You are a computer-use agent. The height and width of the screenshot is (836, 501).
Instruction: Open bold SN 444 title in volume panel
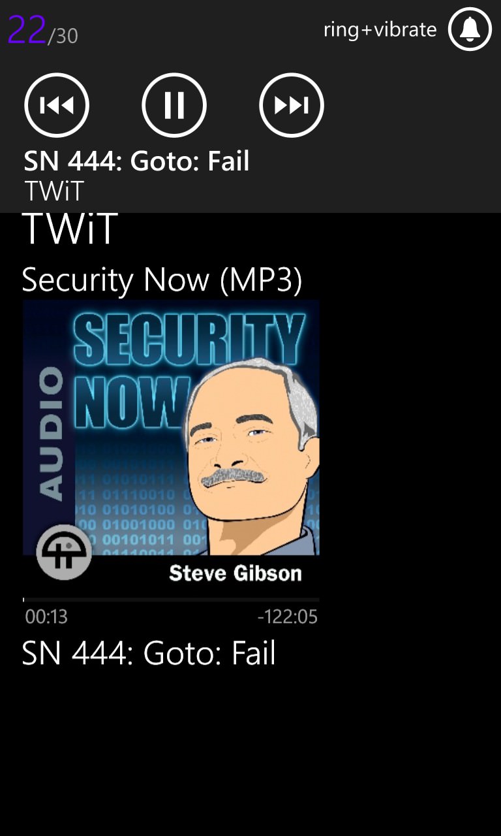point(137,161)
